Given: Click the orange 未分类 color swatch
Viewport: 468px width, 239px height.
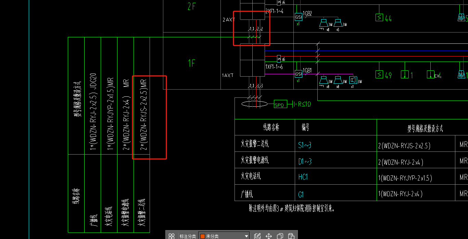Looking at the screenshot, I should (203, 236).
